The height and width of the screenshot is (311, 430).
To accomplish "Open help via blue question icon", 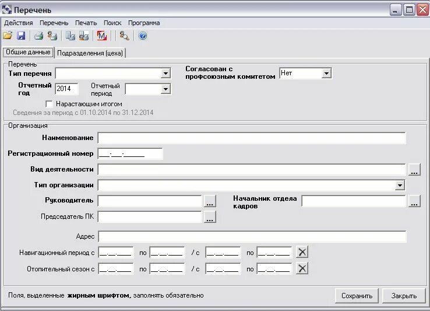I will [x=143, y=36].
